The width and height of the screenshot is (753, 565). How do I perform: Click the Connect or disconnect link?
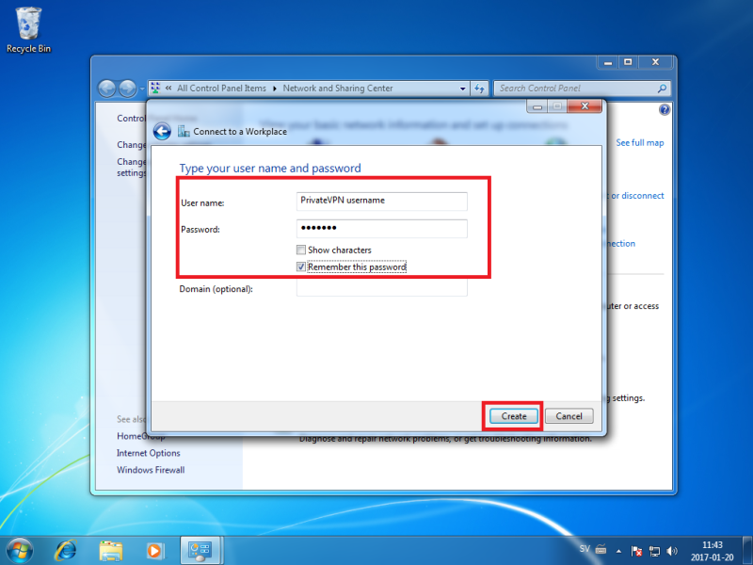(636, 196)
